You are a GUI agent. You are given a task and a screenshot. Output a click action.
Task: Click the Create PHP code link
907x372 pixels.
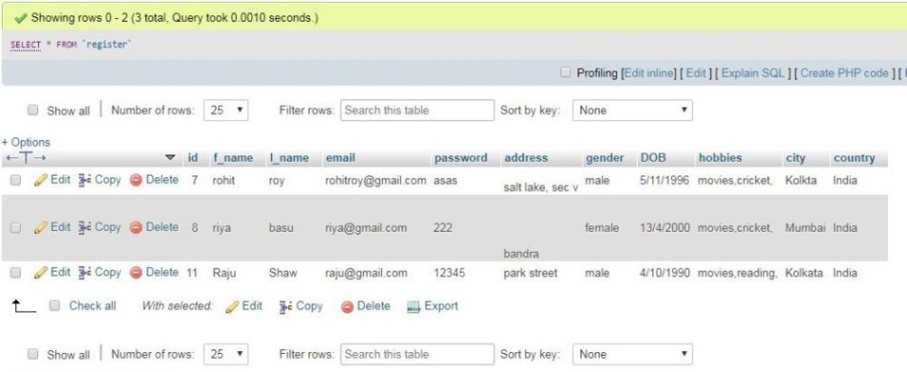click(845, 72)
